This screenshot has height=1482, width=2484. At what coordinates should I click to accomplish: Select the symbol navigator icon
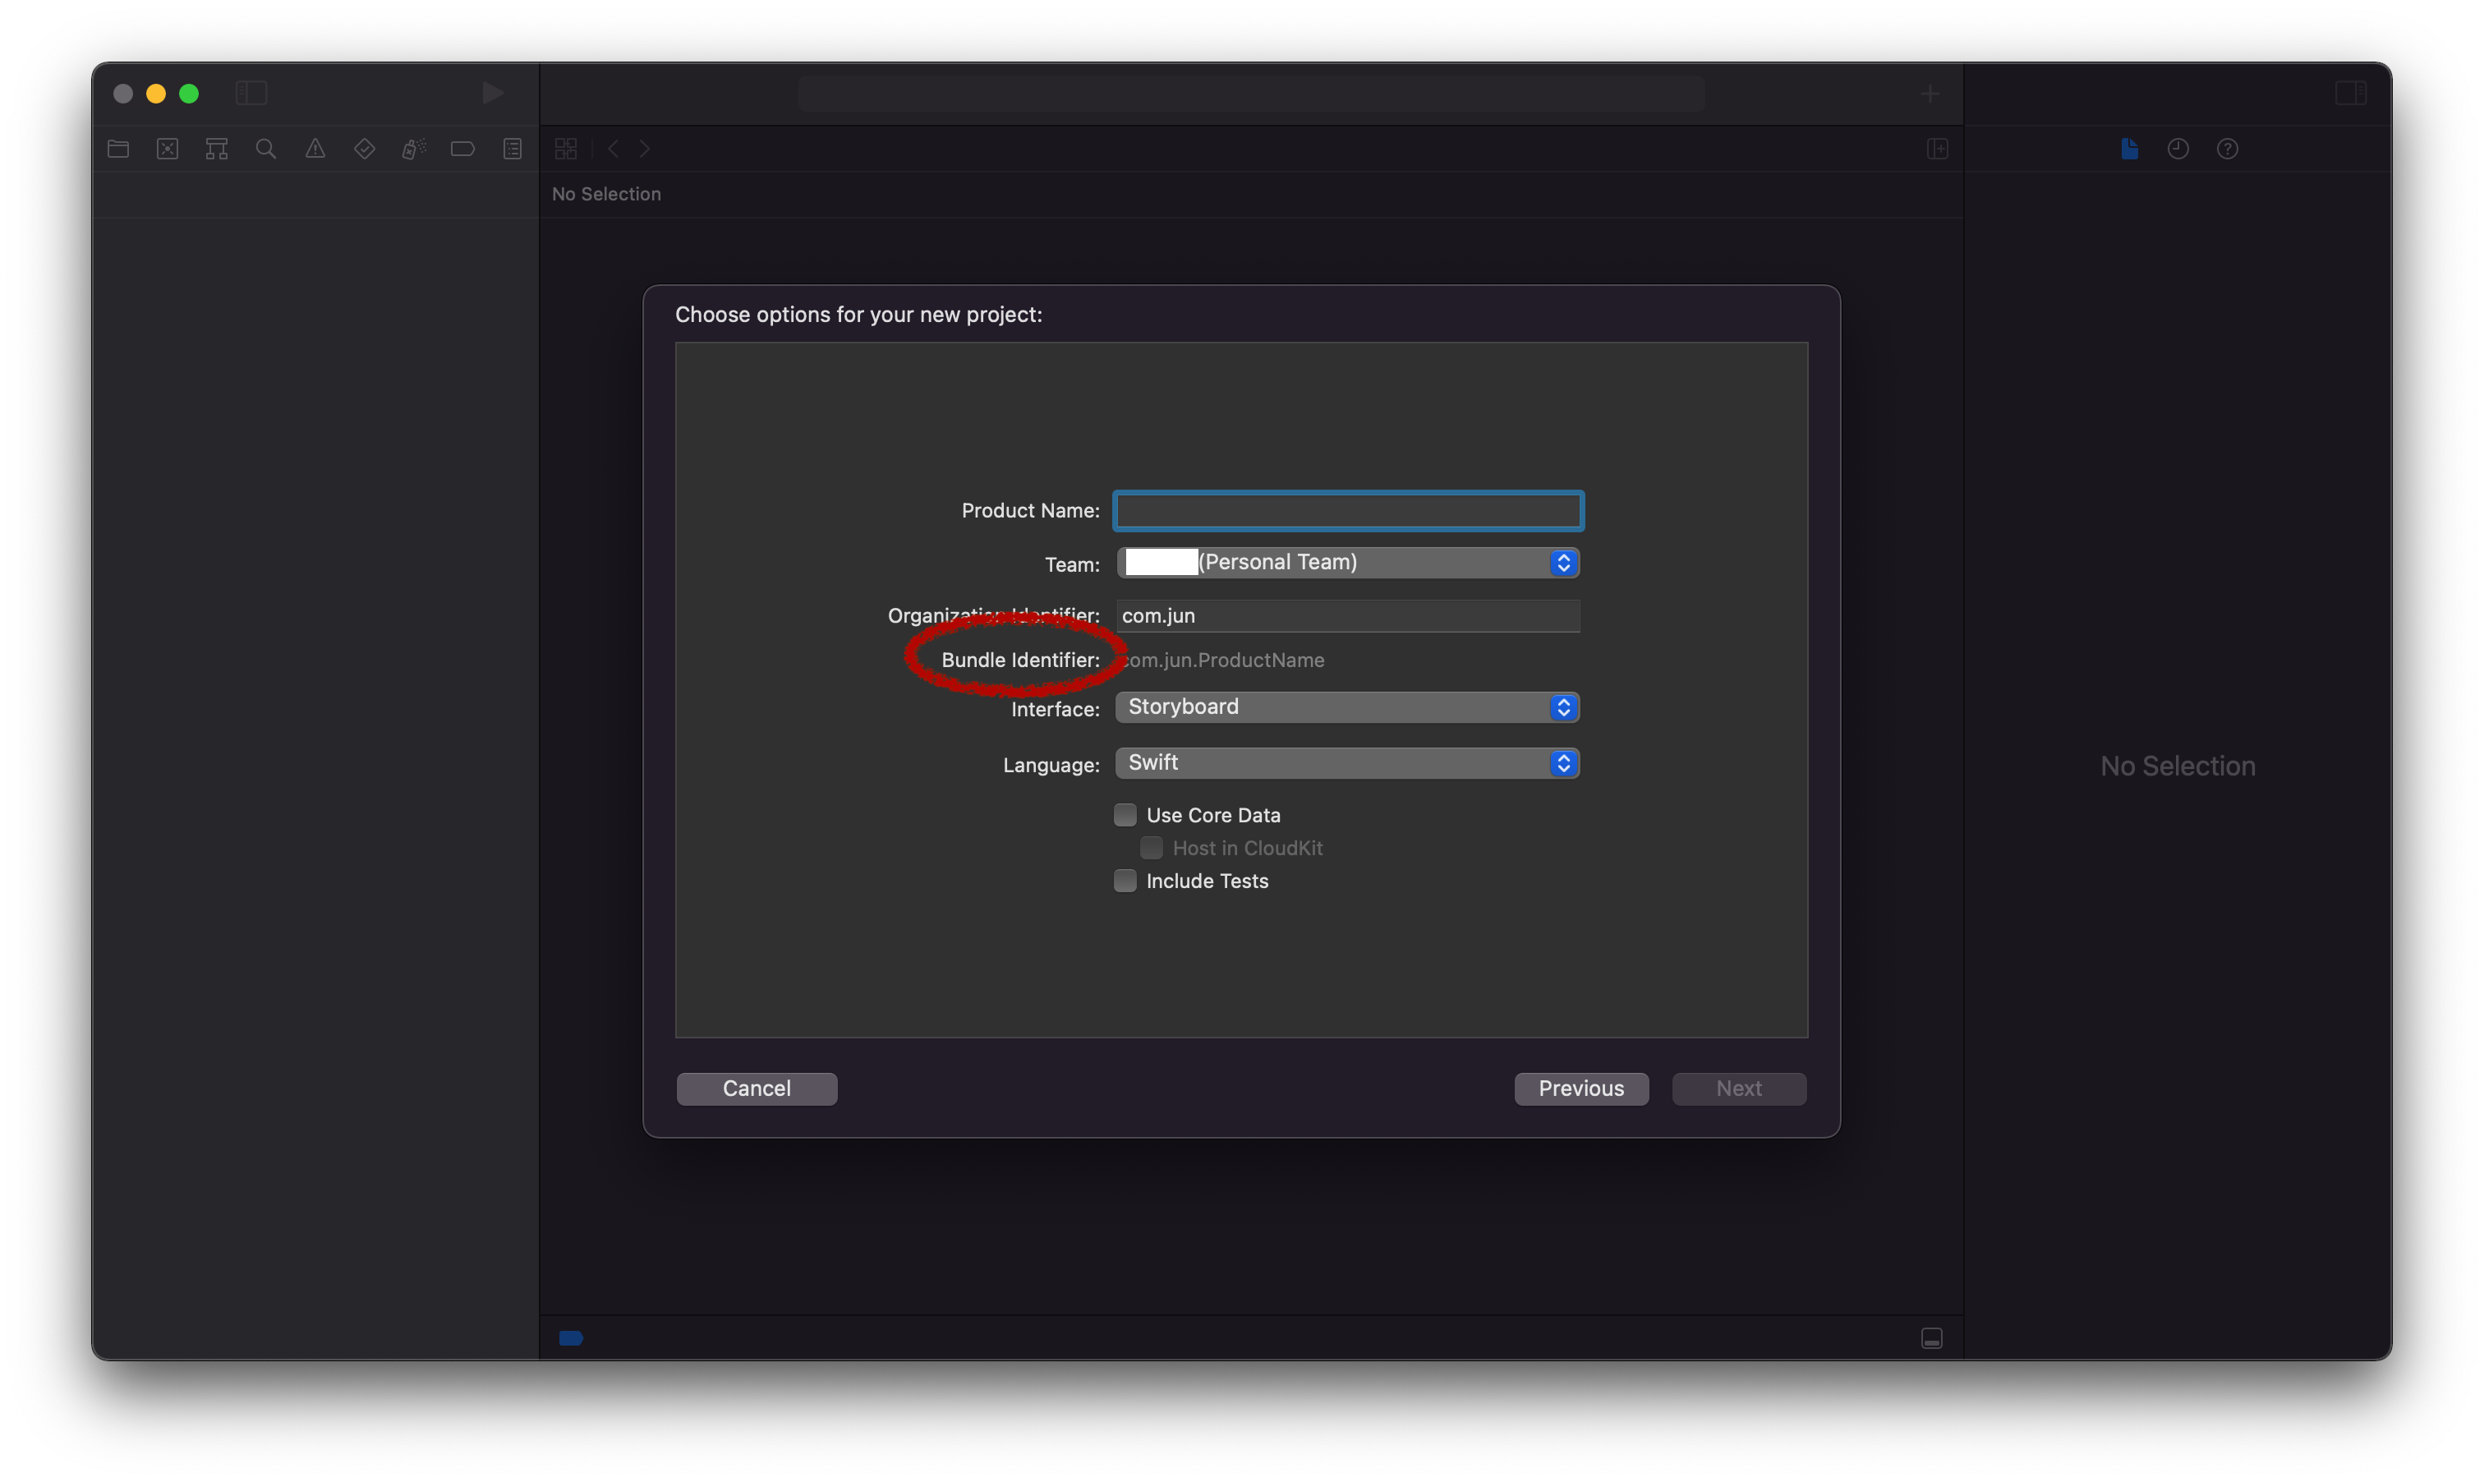217,149
